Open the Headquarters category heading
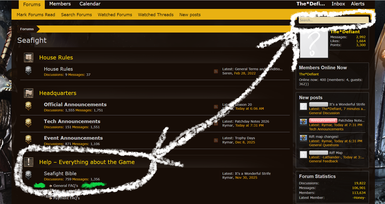Viewport: 385px width, 204px height. point(58,93)
